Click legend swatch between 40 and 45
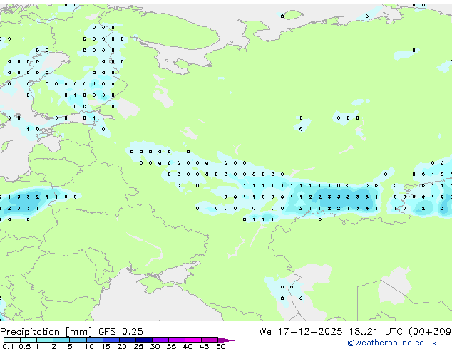Image resolution: width=452 pixels, height=349 pixels. coord(193,340)
